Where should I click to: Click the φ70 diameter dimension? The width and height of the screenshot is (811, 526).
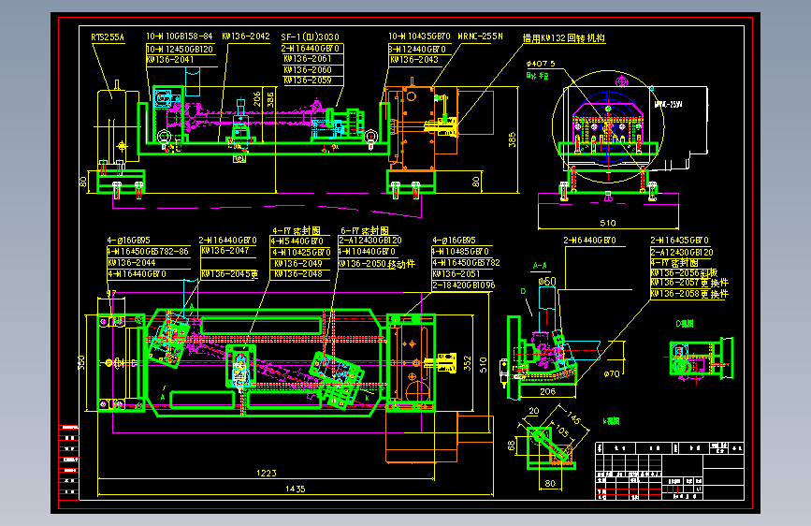pos(612,373)
